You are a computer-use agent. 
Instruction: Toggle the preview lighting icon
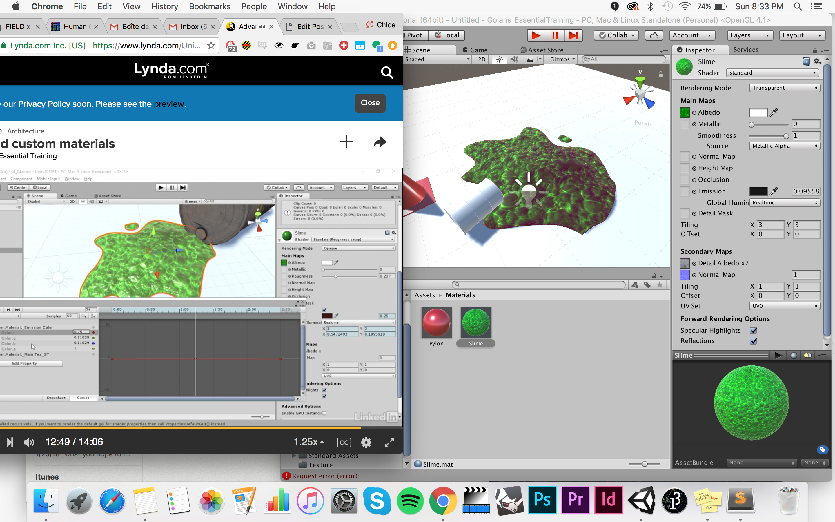point(807,355)
